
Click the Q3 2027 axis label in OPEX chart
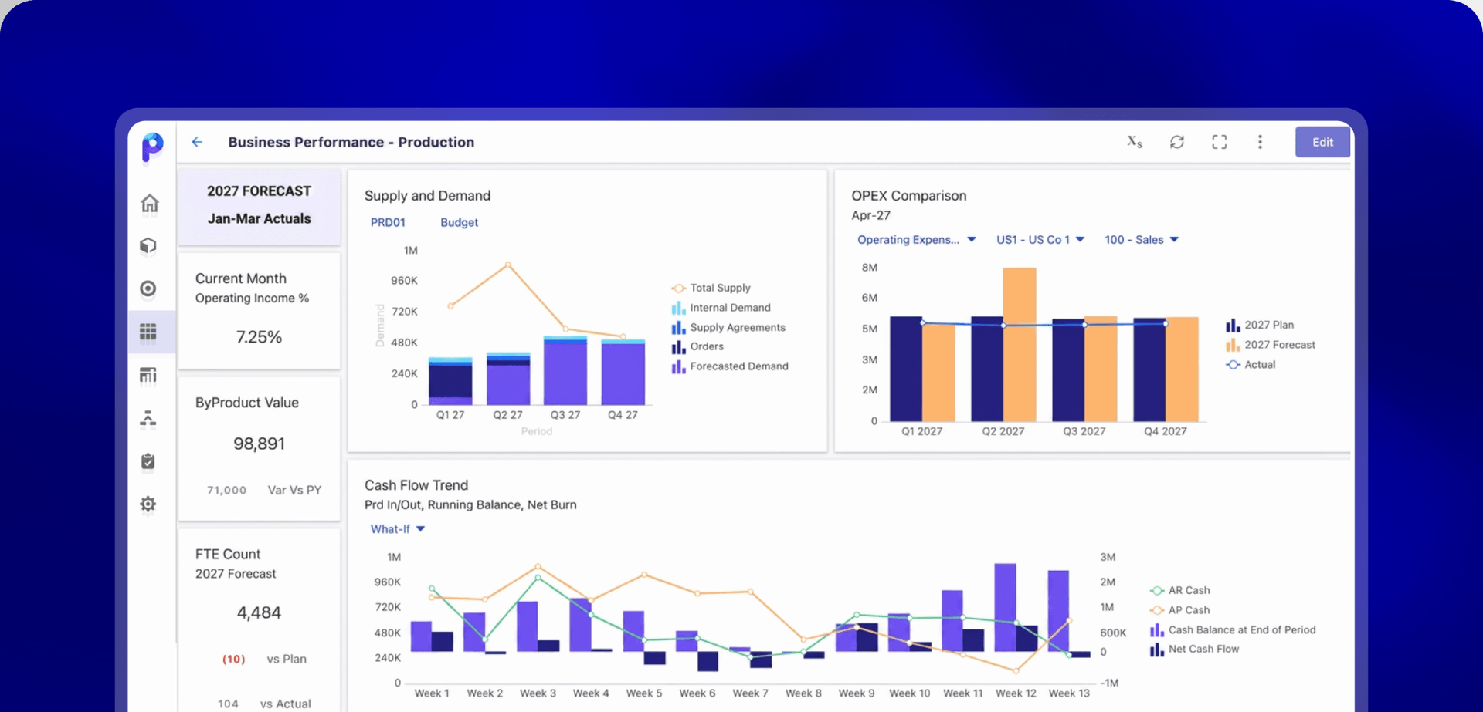[1084, 431]
